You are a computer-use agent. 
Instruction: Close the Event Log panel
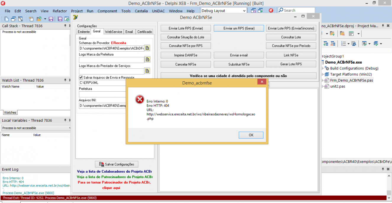388,169
